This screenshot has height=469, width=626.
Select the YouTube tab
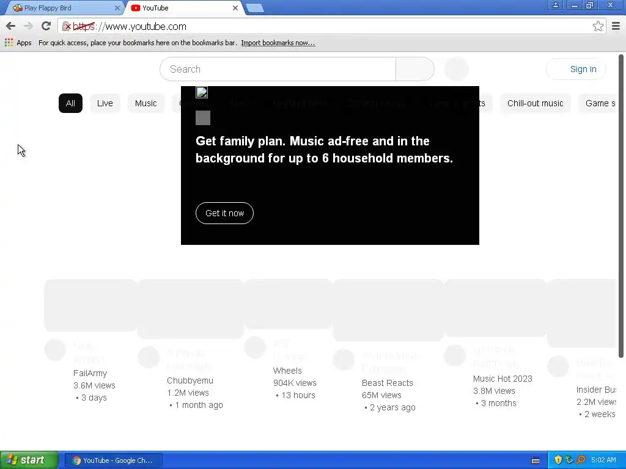[x=183, y=8]
